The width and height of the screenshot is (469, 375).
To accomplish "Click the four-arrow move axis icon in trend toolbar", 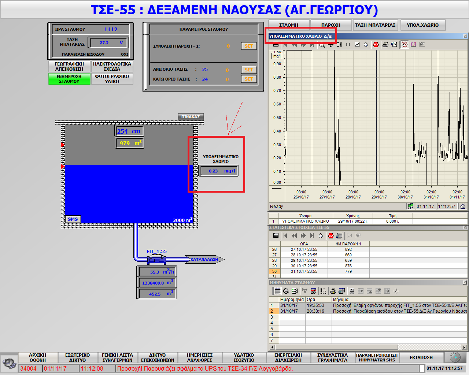I will 330,45.
